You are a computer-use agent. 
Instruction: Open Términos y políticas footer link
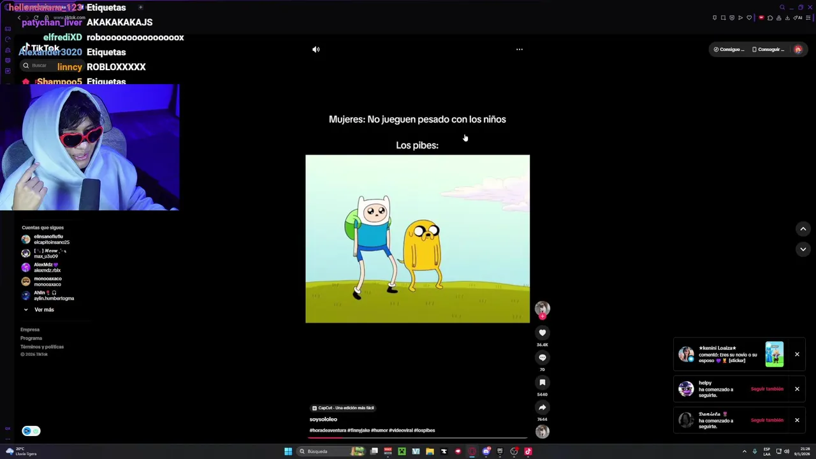coord(42,347)
